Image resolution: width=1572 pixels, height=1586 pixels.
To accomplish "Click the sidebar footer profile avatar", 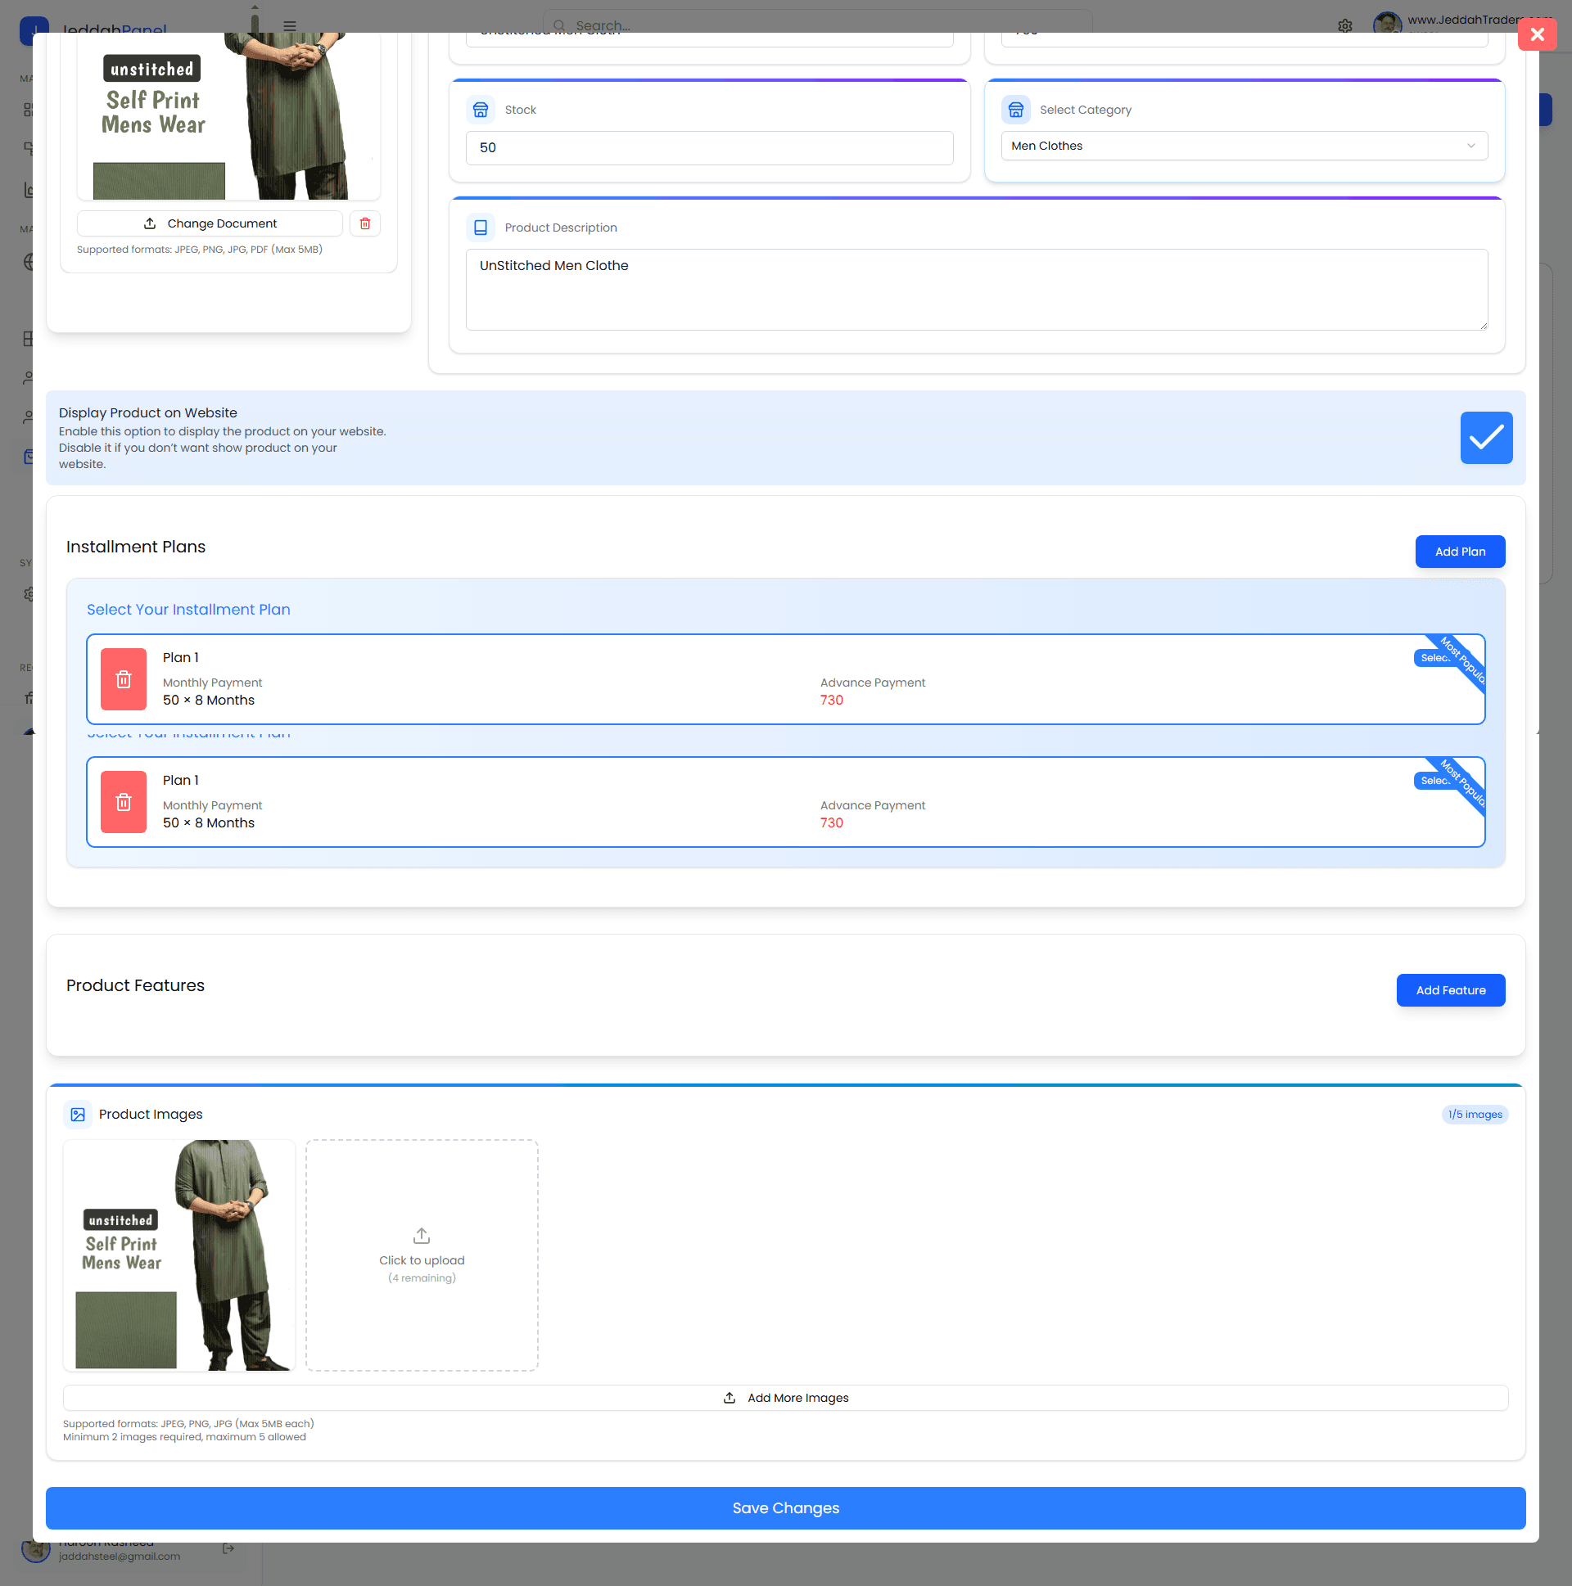I will pos(36,1548).
